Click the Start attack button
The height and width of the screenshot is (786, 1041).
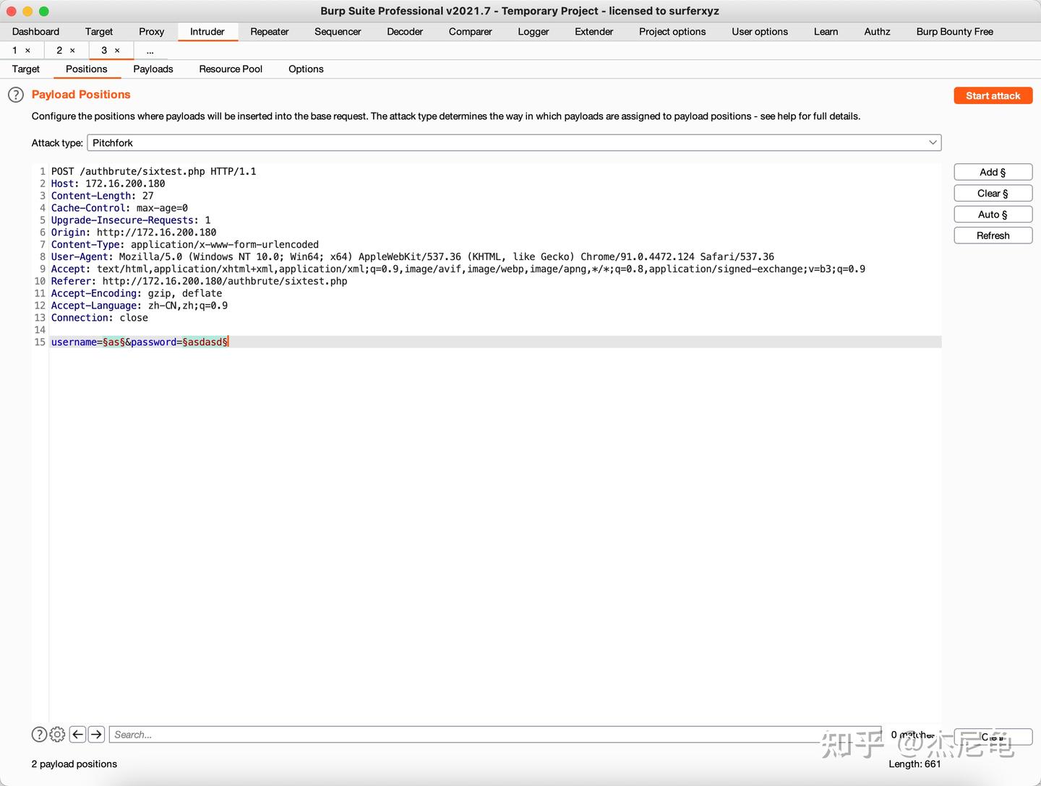(x=993, y=96)
